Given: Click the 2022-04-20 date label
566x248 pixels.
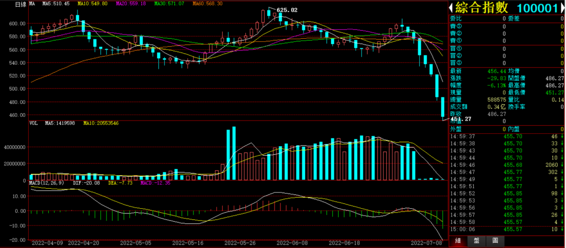Looking at the screenshot, I should coord(83,243).
